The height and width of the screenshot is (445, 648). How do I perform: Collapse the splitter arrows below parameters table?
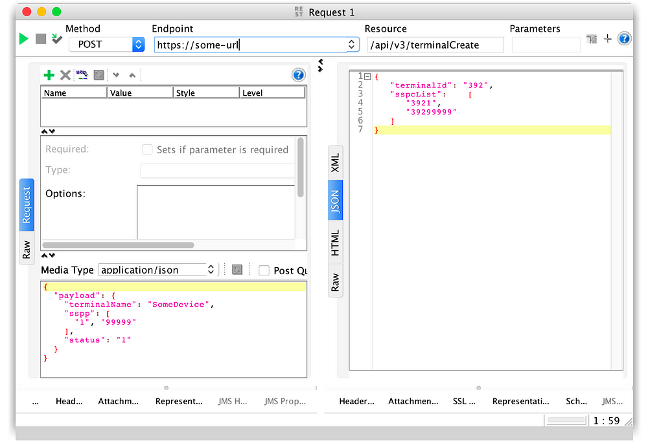[48, 131]
